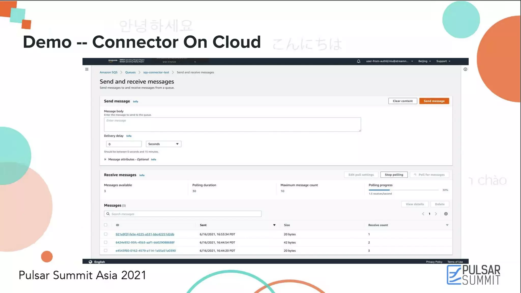This screenshot has width=521, height=293.
Task: Open the Support menu in top bar
Action: tap(443, 61)
